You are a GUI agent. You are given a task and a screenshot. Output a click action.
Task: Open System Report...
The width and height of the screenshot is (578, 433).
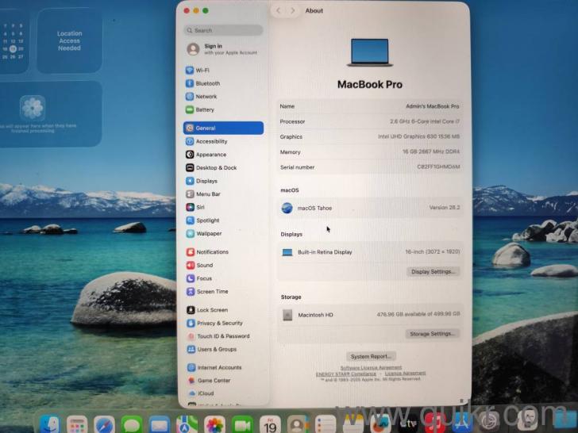[371, 356]
